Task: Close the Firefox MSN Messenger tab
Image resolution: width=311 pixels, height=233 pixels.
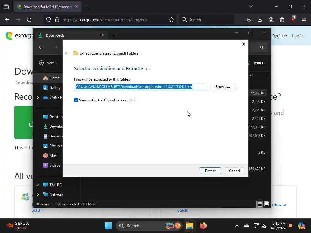Action: (77, 7)
